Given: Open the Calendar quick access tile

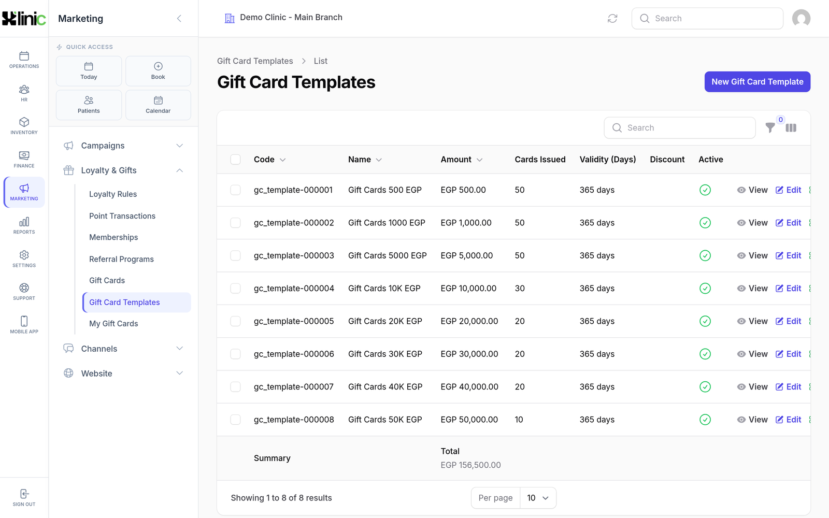Looking at the screenshot, I should pos(158,105).
